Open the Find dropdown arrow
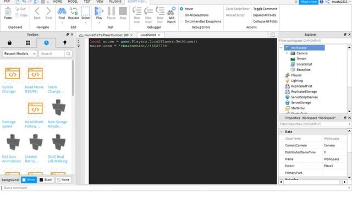This screenshot has width=352, height=198. [x=62, y=23]
